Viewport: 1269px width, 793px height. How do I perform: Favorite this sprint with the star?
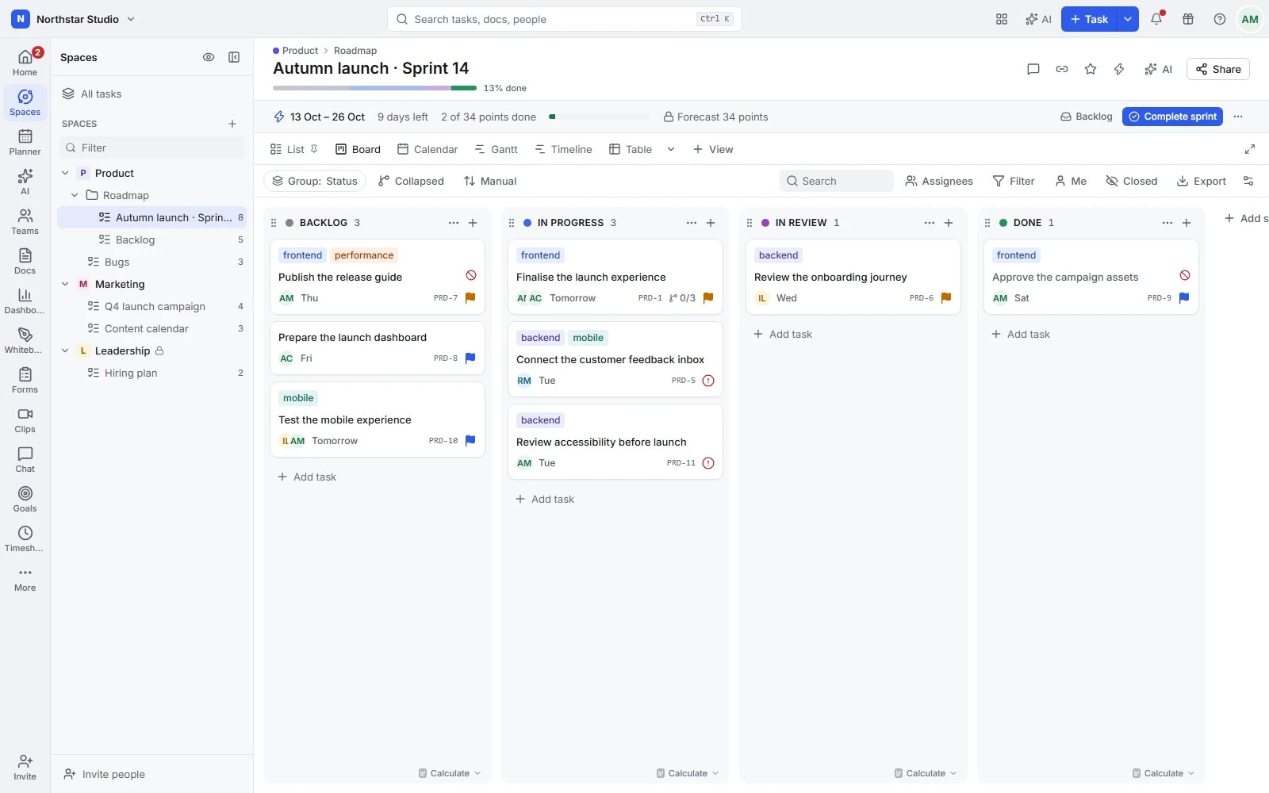coord(1091,69)
